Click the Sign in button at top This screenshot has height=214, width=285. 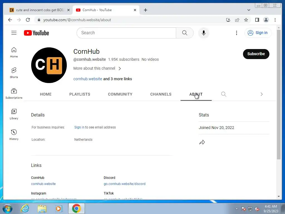click(x=258, y=33)
